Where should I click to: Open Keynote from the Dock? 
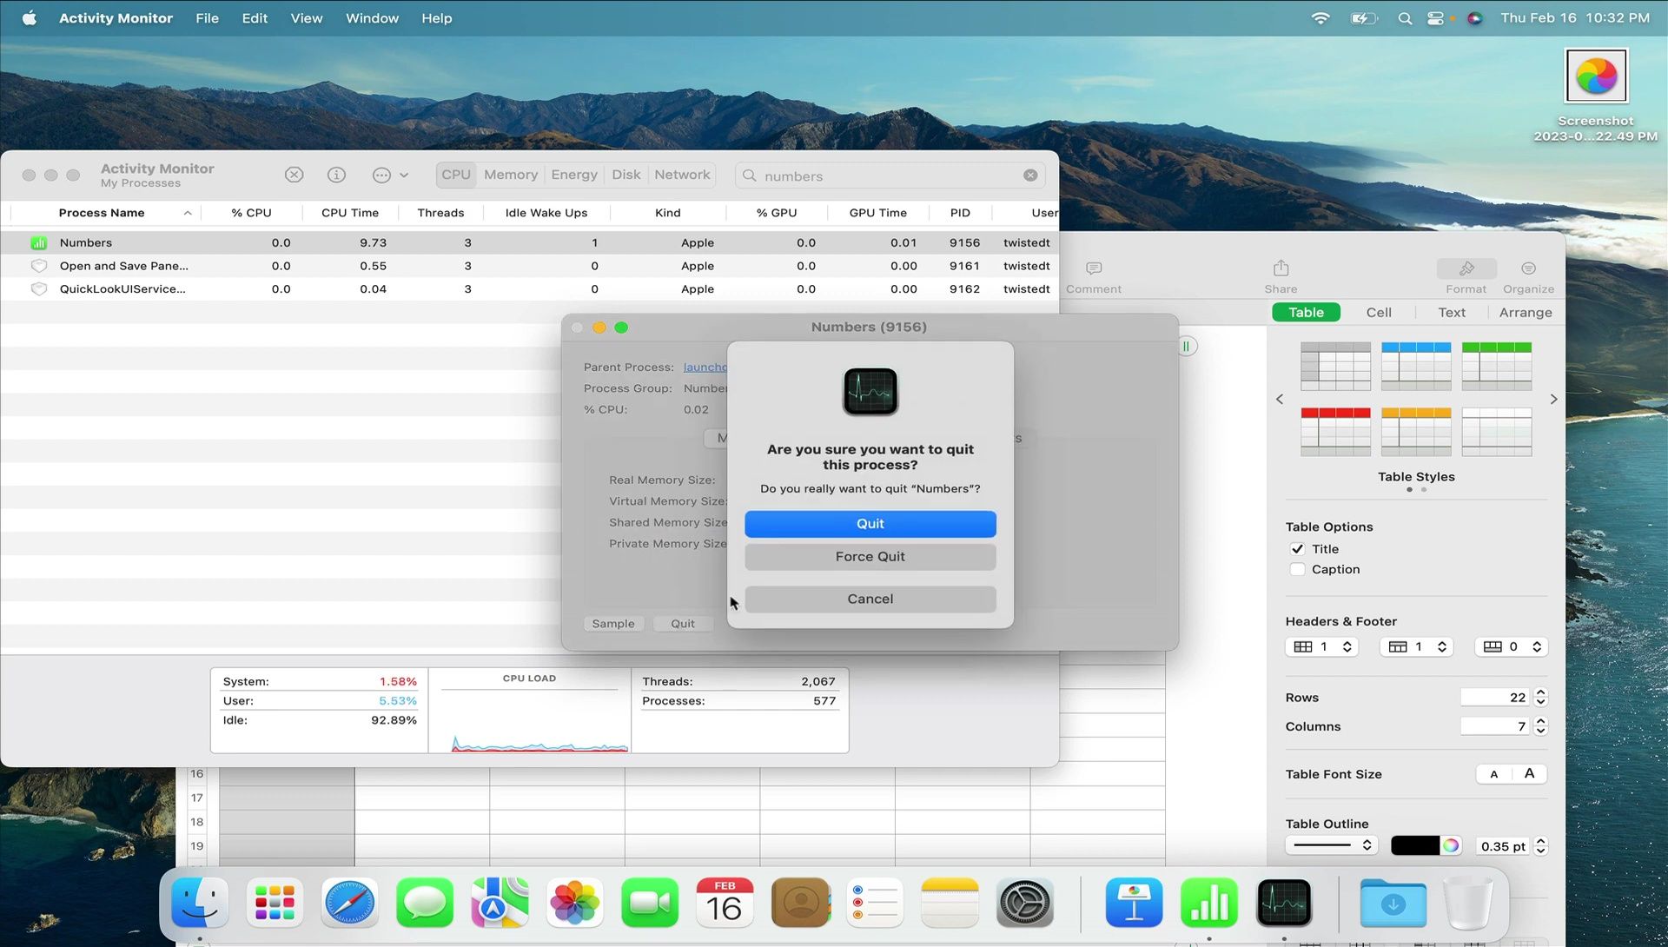[1134, 904]
